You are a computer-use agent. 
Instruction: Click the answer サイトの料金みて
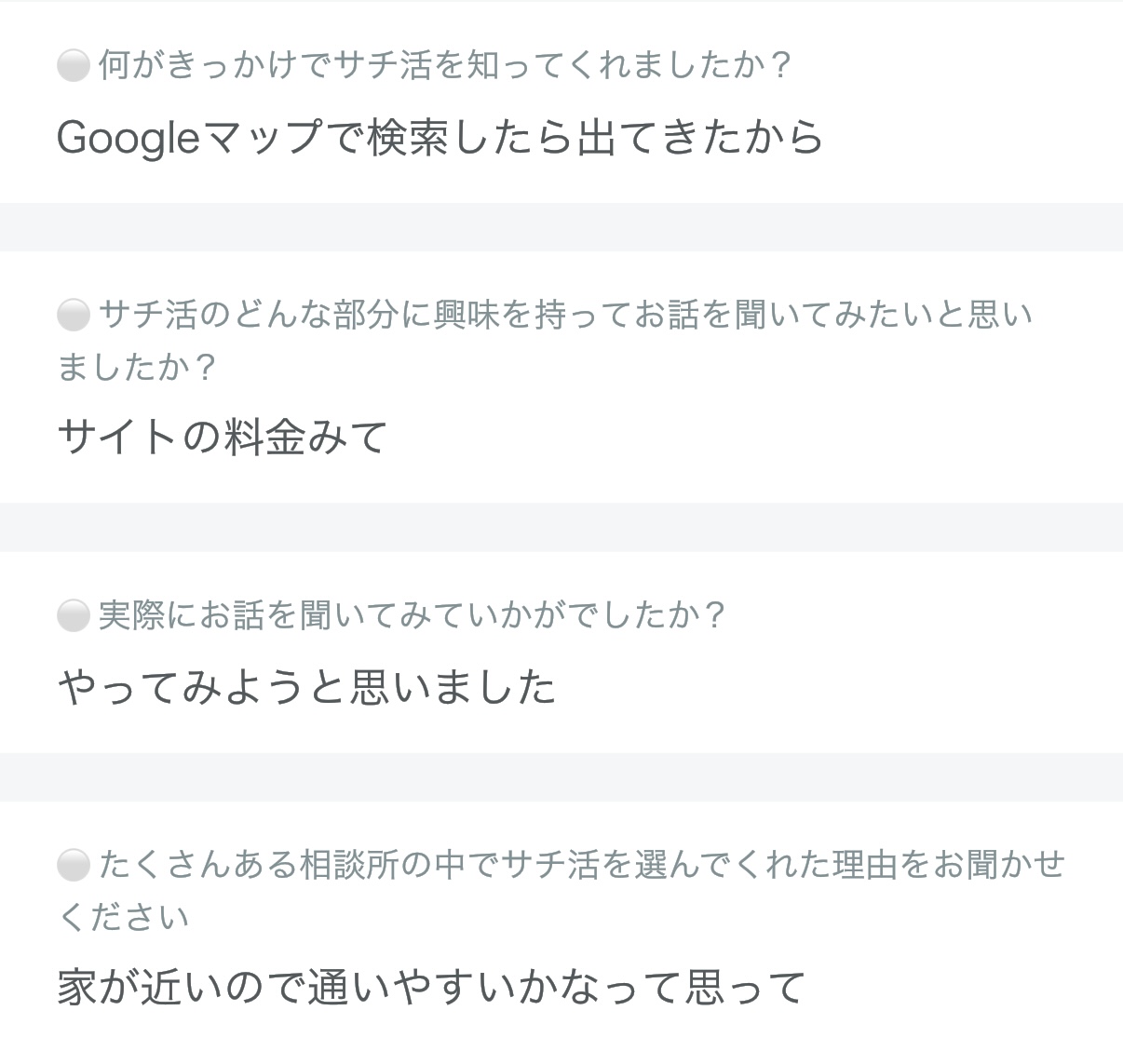tap(222, 437)
